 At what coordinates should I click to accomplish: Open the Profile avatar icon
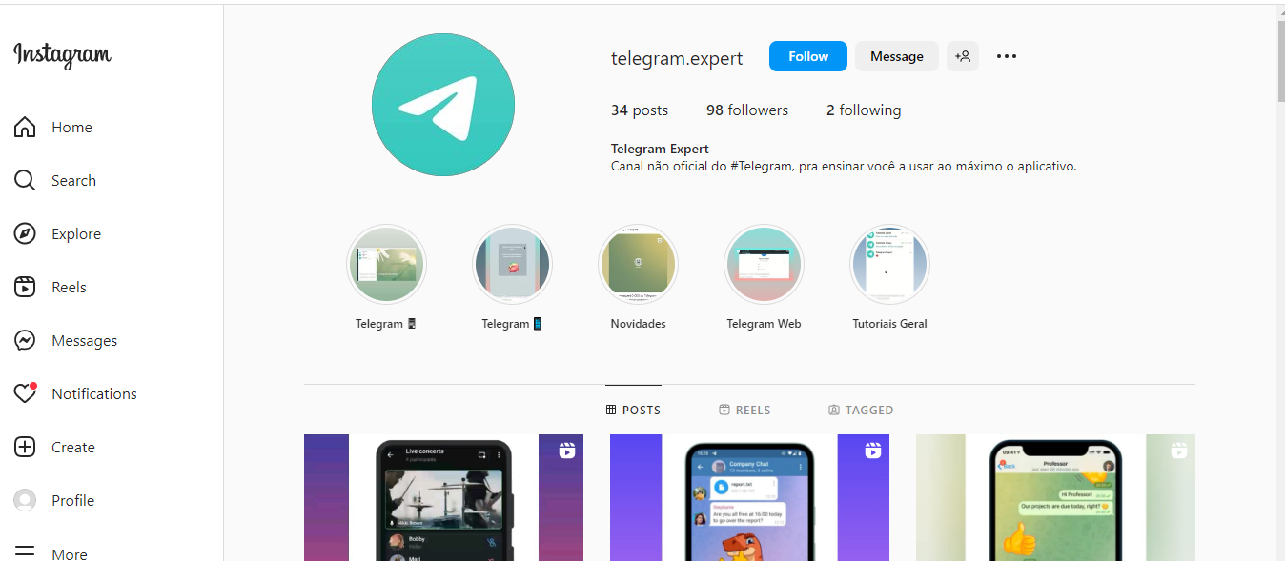click(x=25, y=500)
